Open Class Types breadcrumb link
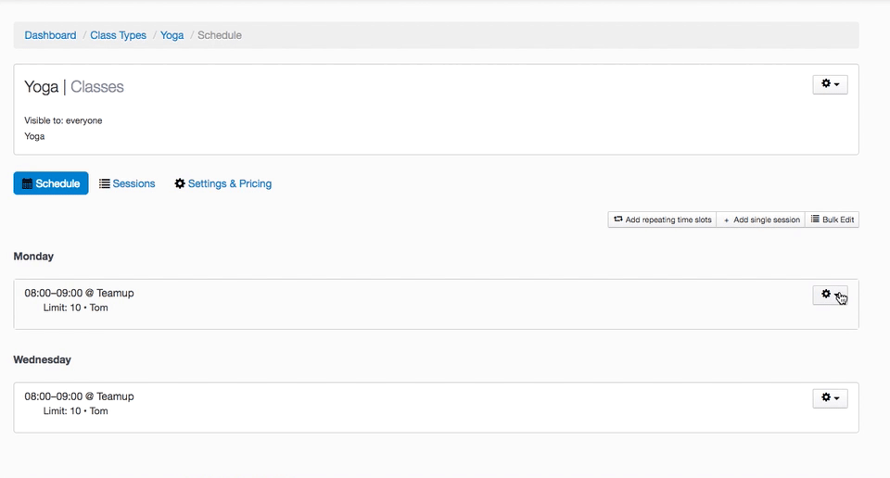This screenshot has height=478, width=890. (x=118, y=35)
